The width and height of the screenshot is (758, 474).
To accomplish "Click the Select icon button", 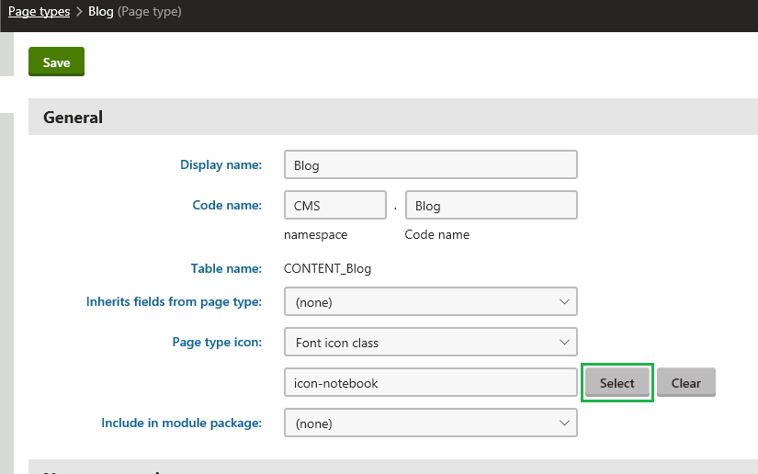I will pyautogui.click(x=617, y=383).
